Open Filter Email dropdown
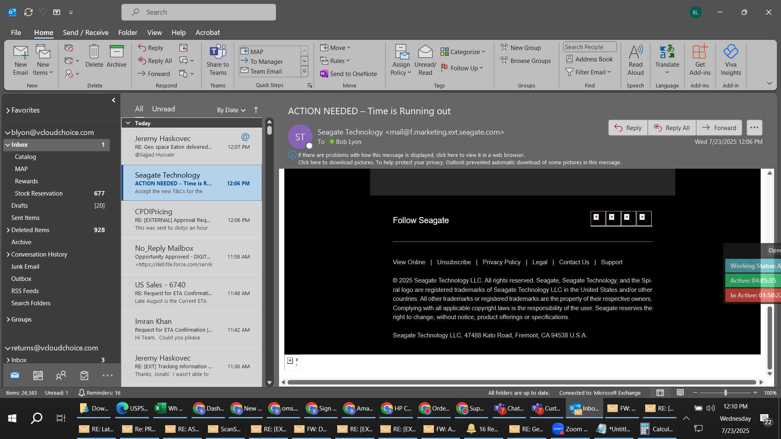Image resolution: width=781 pixels, height=439 pixels. click(588, 72)
